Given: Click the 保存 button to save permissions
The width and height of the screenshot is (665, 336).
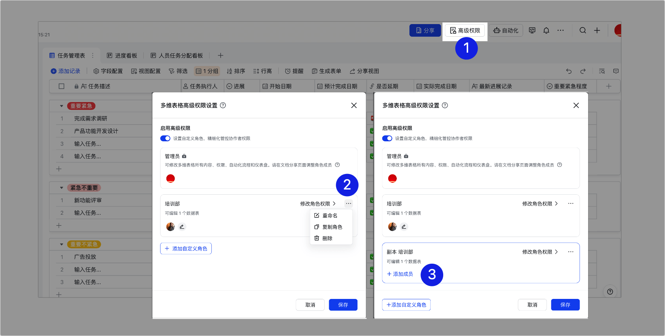Looking at the screenshot, I should click(x=343, y=304).
